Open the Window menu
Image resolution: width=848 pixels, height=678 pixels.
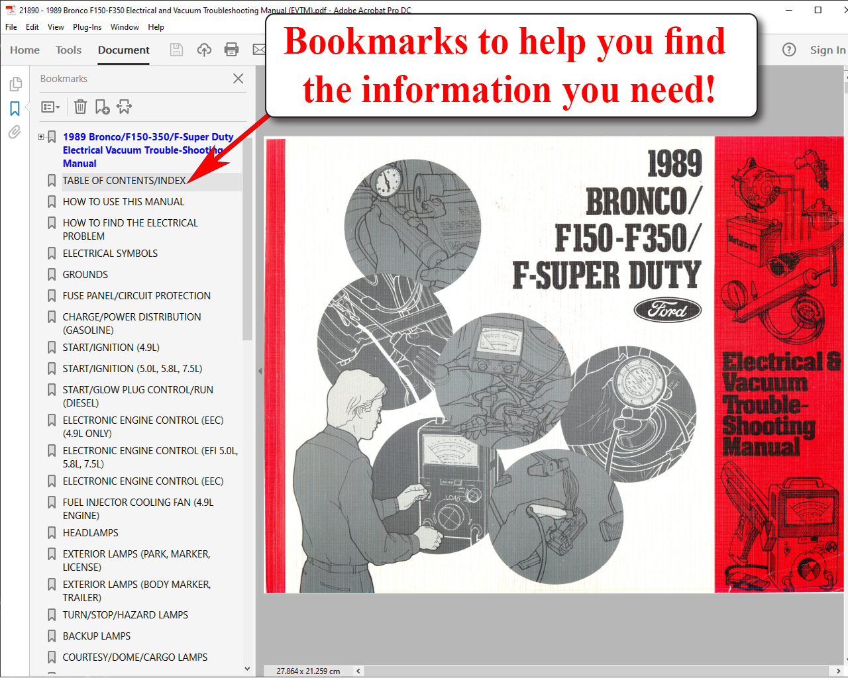pos(125,27)
